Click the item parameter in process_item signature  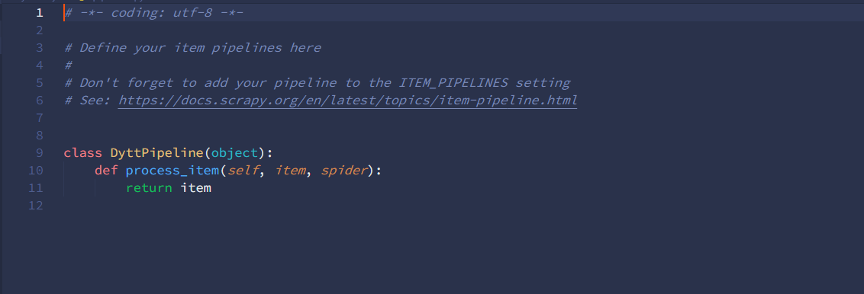(290, 171)
